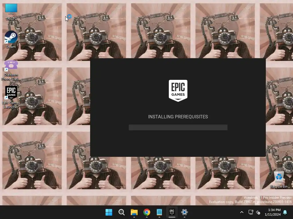Select the Steam desktop shortcut
Viewport: 293px width, 219px height.
point(11,40)
